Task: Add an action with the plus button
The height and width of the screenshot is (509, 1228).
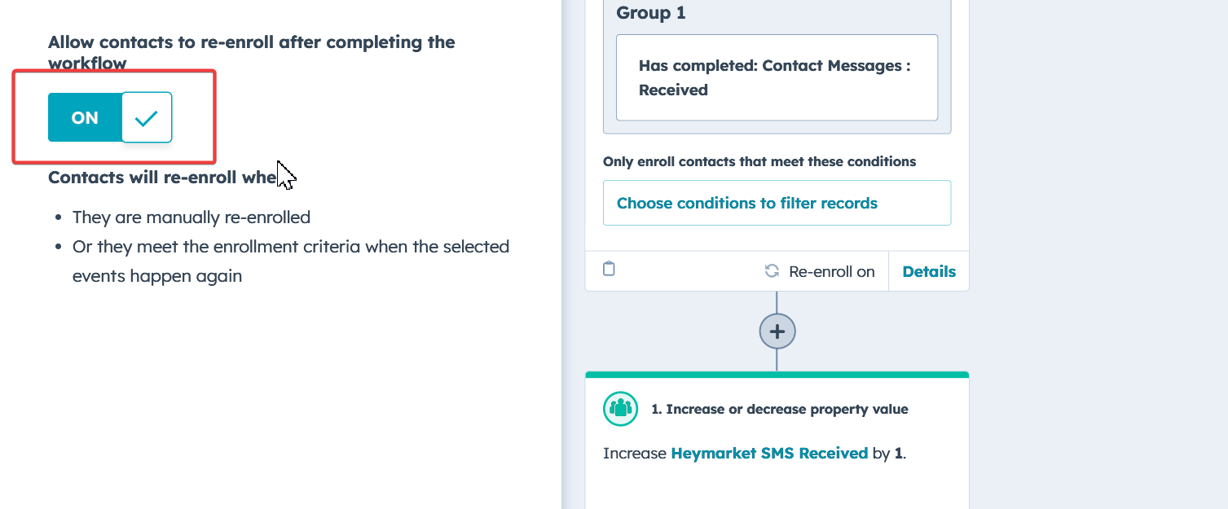Action: tap(777, 331)
